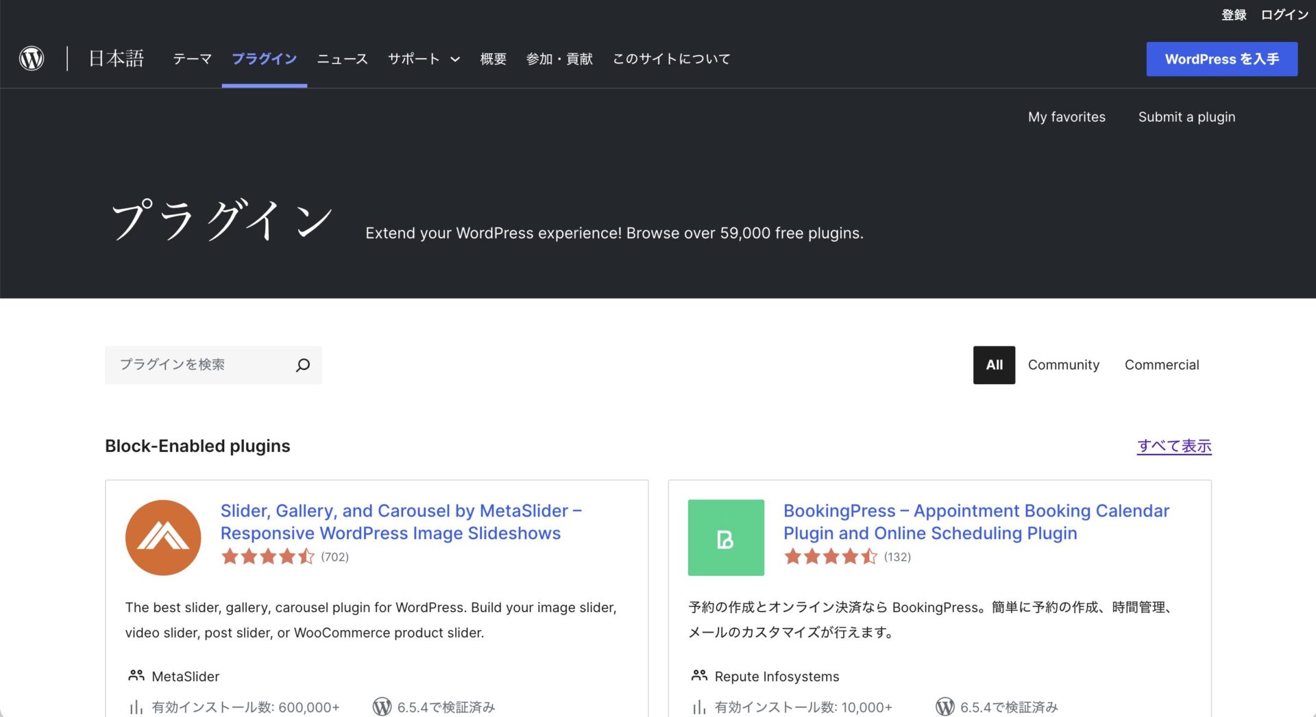
Task: Open すべて表示 for Block-Enabled plugins
Action: pos(1173,446)
